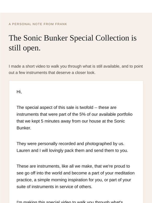Click the 'These are instruments, like all we make' line
The height and width of the screenshot is (203, 152).
pyautogui.click(x=73, y=166)
